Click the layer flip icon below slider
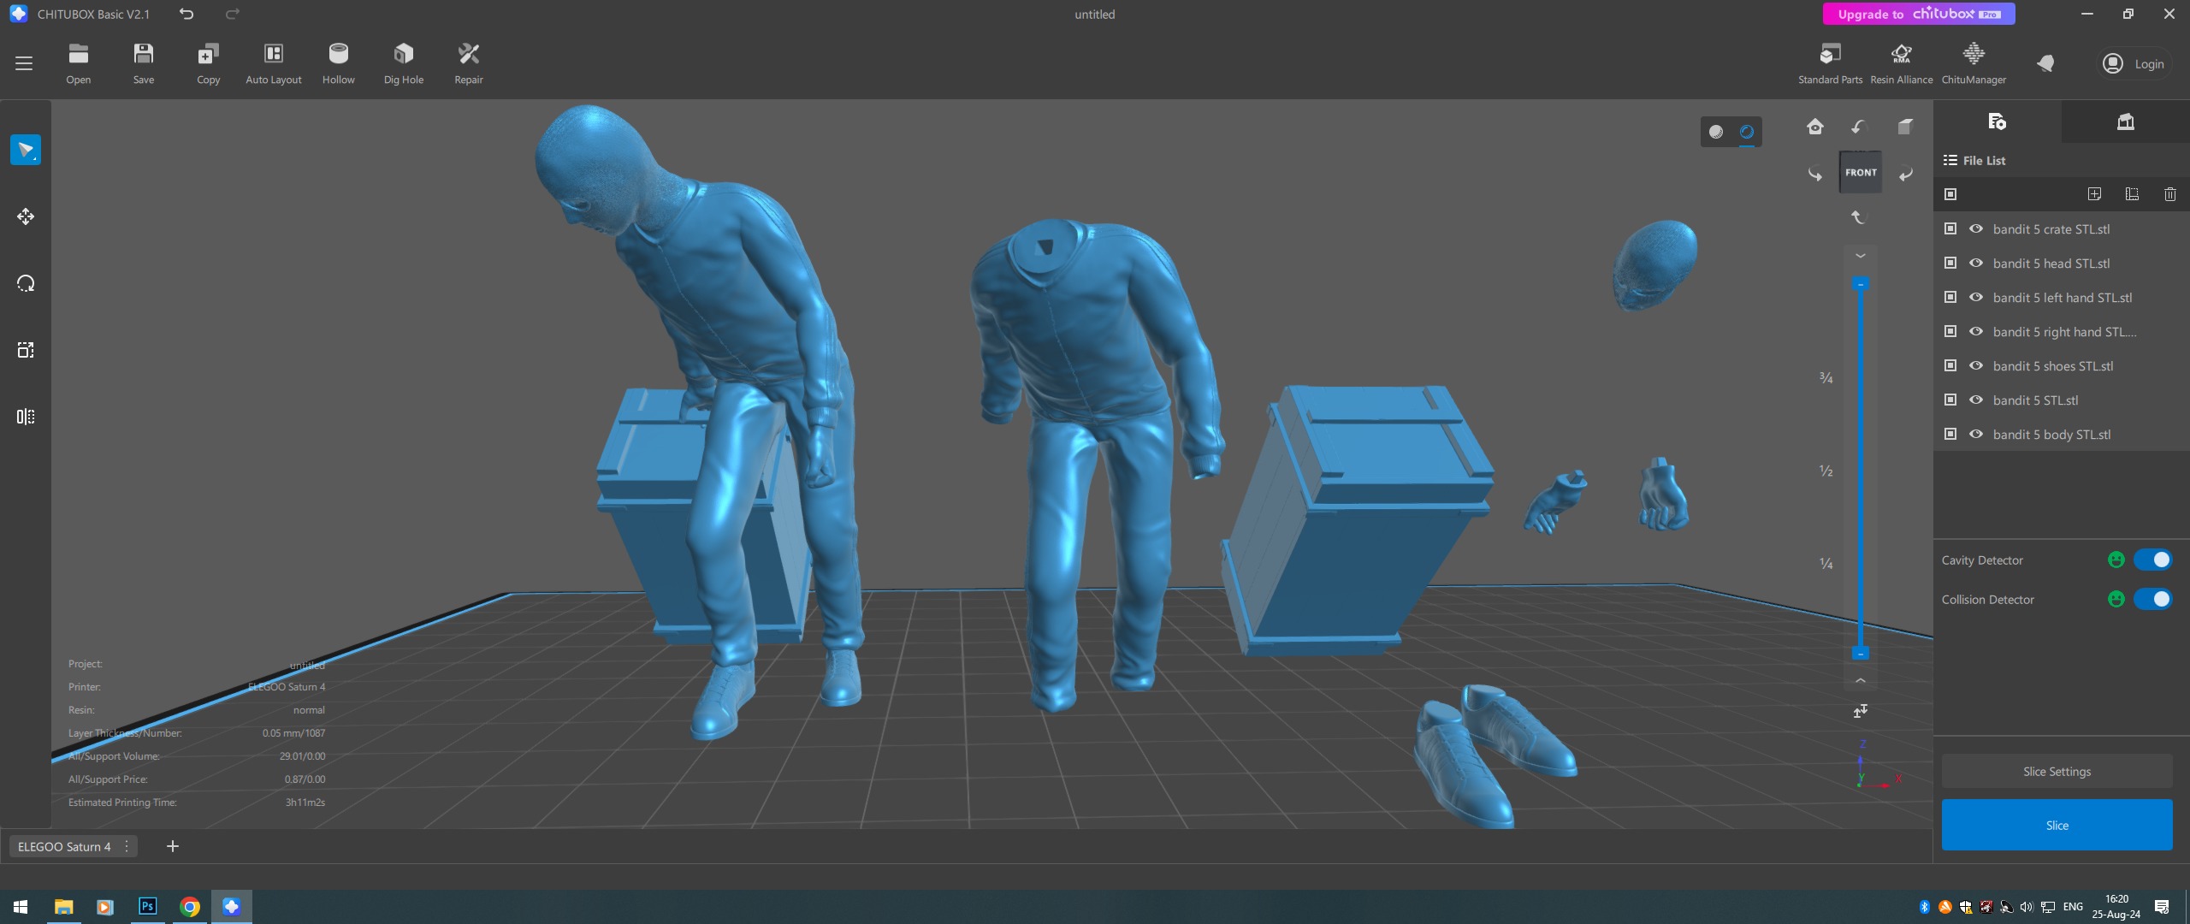Image resolution: width=2190 pixels, height=924 pixels. coord(1861,711)
